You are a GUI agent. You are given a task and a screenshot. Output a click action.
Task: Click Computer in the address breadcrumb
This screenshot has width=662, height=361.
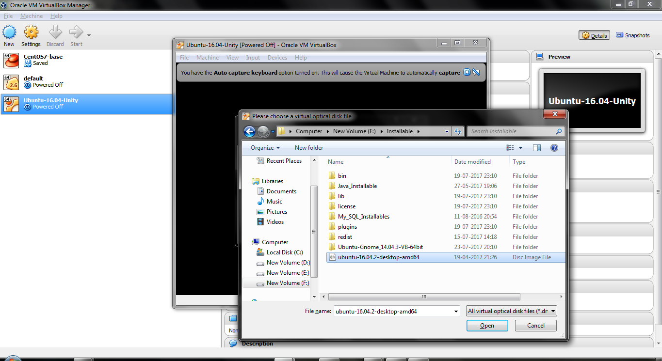click(309, 131)
